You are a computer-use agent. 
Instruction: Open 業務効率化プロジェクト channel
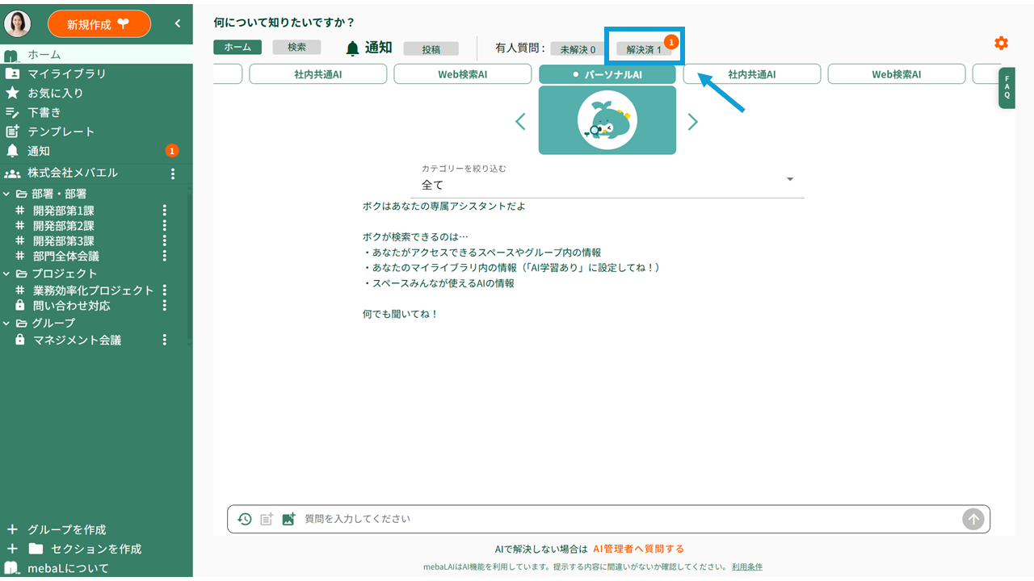click(93, 290)
